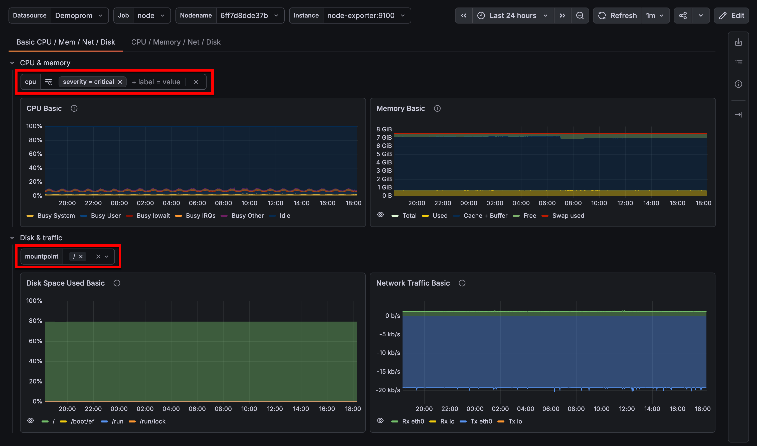Click the Refresh button

618,16
